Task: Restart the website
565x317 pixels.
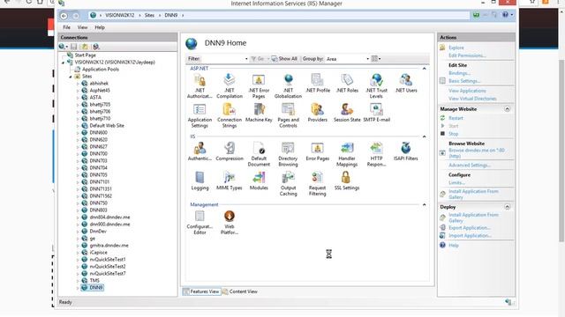Action: tap(456, 118)
